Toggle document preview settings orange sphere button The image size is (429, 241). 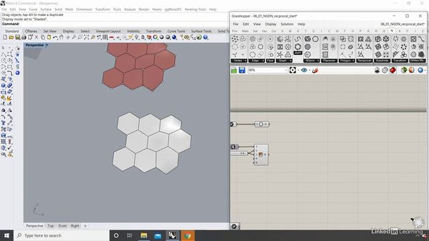point(412,70)
